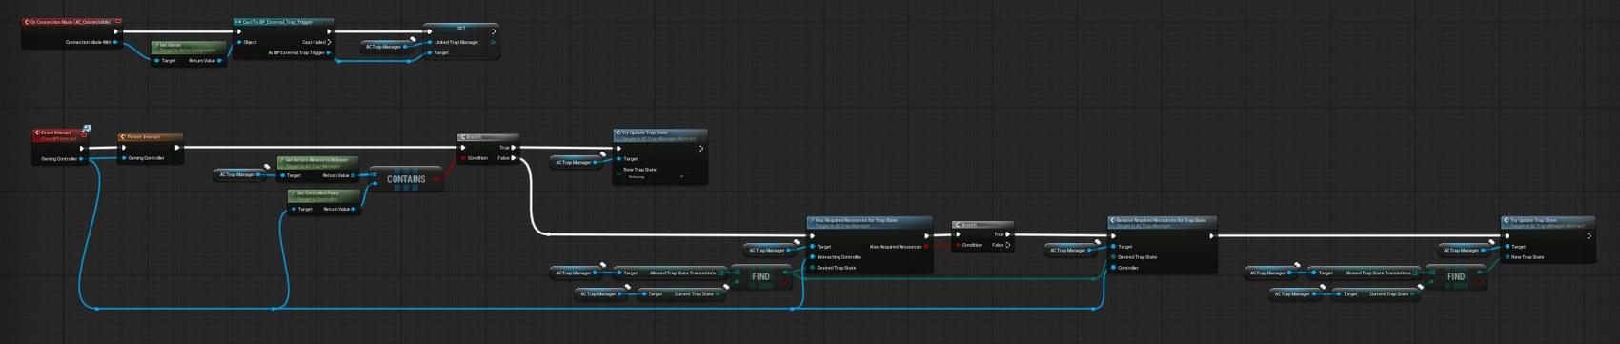This screenshot has width=1620, height=344.
Task: Click the red boolean output pin on CONTAINS
Action: tap(436, 178)
